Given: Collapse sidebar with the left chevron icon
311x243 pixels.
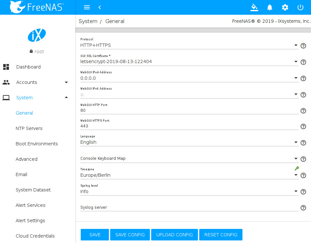Looking at the screenshot, I should [x=100, y=7].
